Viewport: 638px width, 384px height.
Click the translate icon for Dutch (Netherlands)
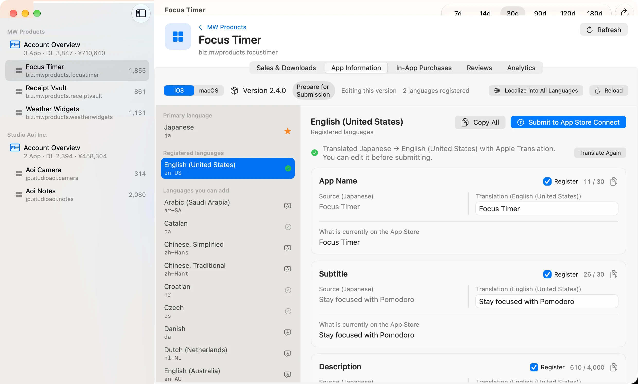[288, 353]
